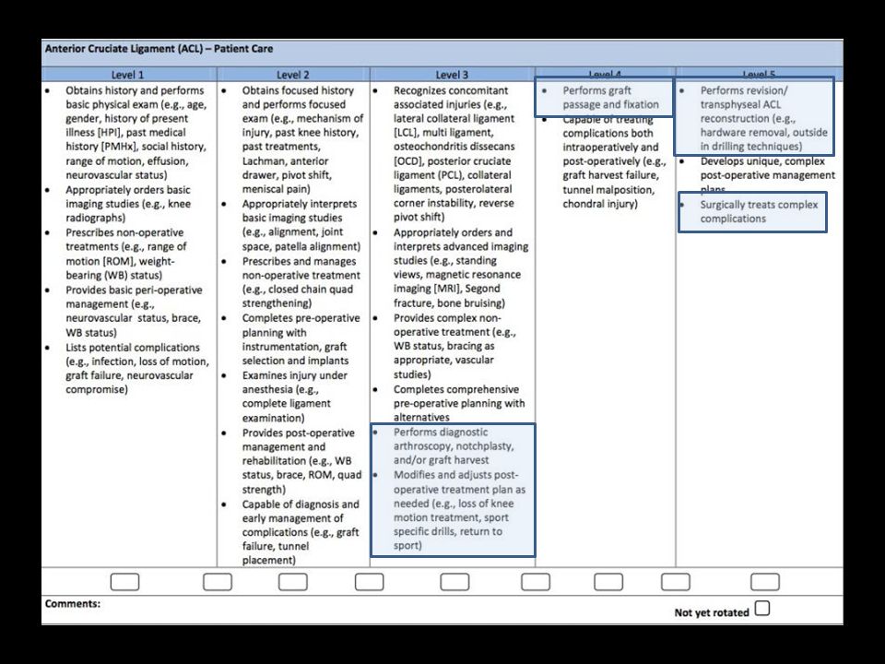The image size is (885, 664).
Task: Select the 'Level 1' column header
Action: [x=127, y=75]
